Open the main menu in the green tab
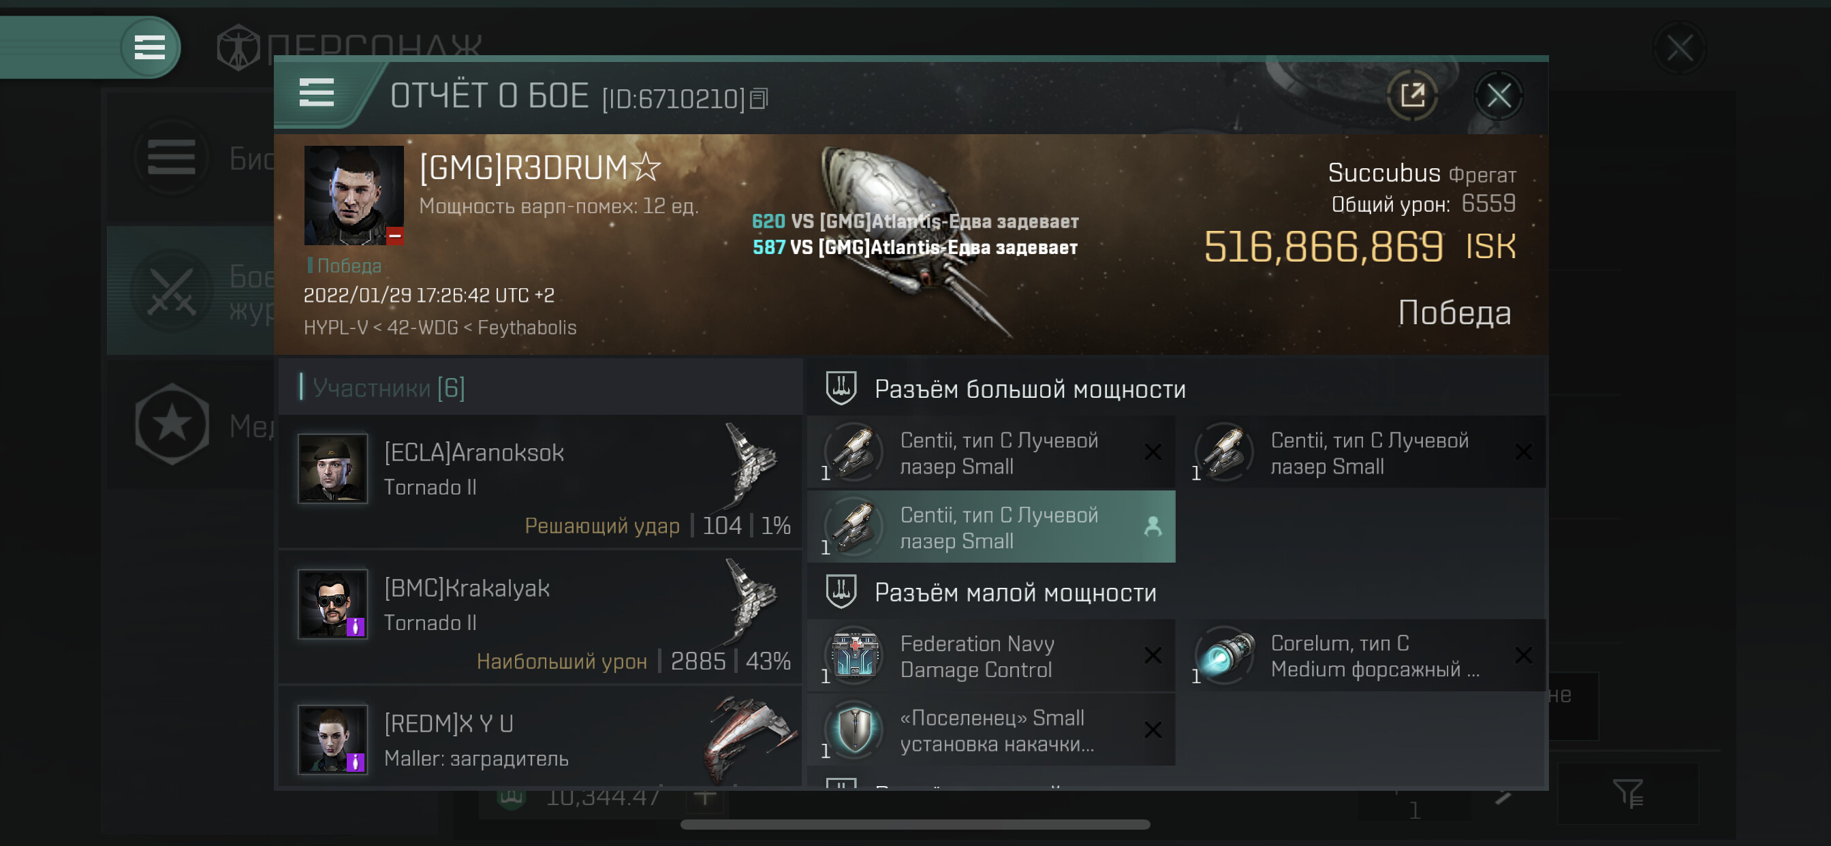Screen dimensions: 1831x846 coord(149,48)
